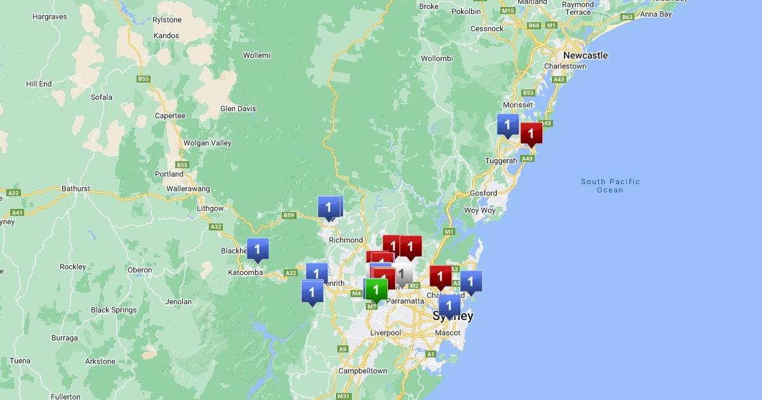Click the Mascot label
The width and height of the screenshot is (762, 400).
point(448,333)
